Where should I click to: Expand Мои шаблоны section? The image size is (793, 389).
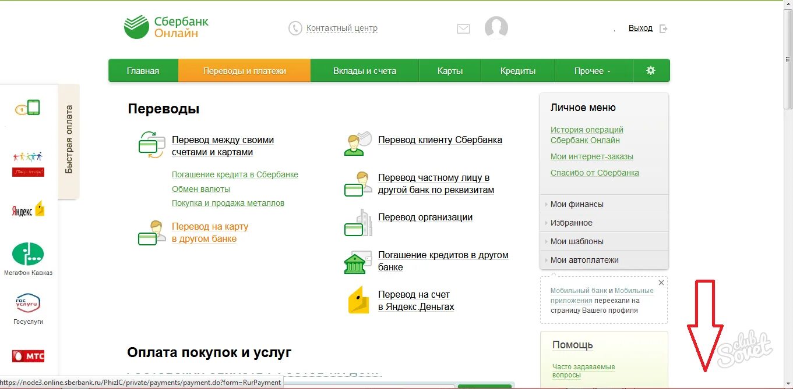click(x=604, y=241)
